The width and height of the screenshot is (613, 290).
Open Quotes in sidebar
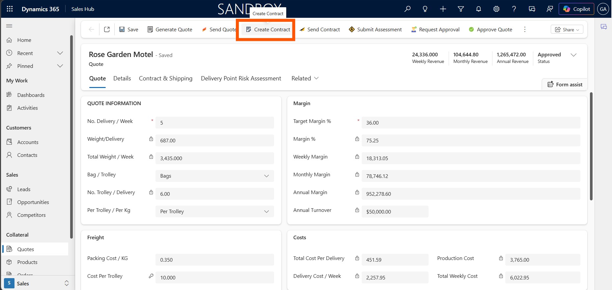[x=36, y=249]
